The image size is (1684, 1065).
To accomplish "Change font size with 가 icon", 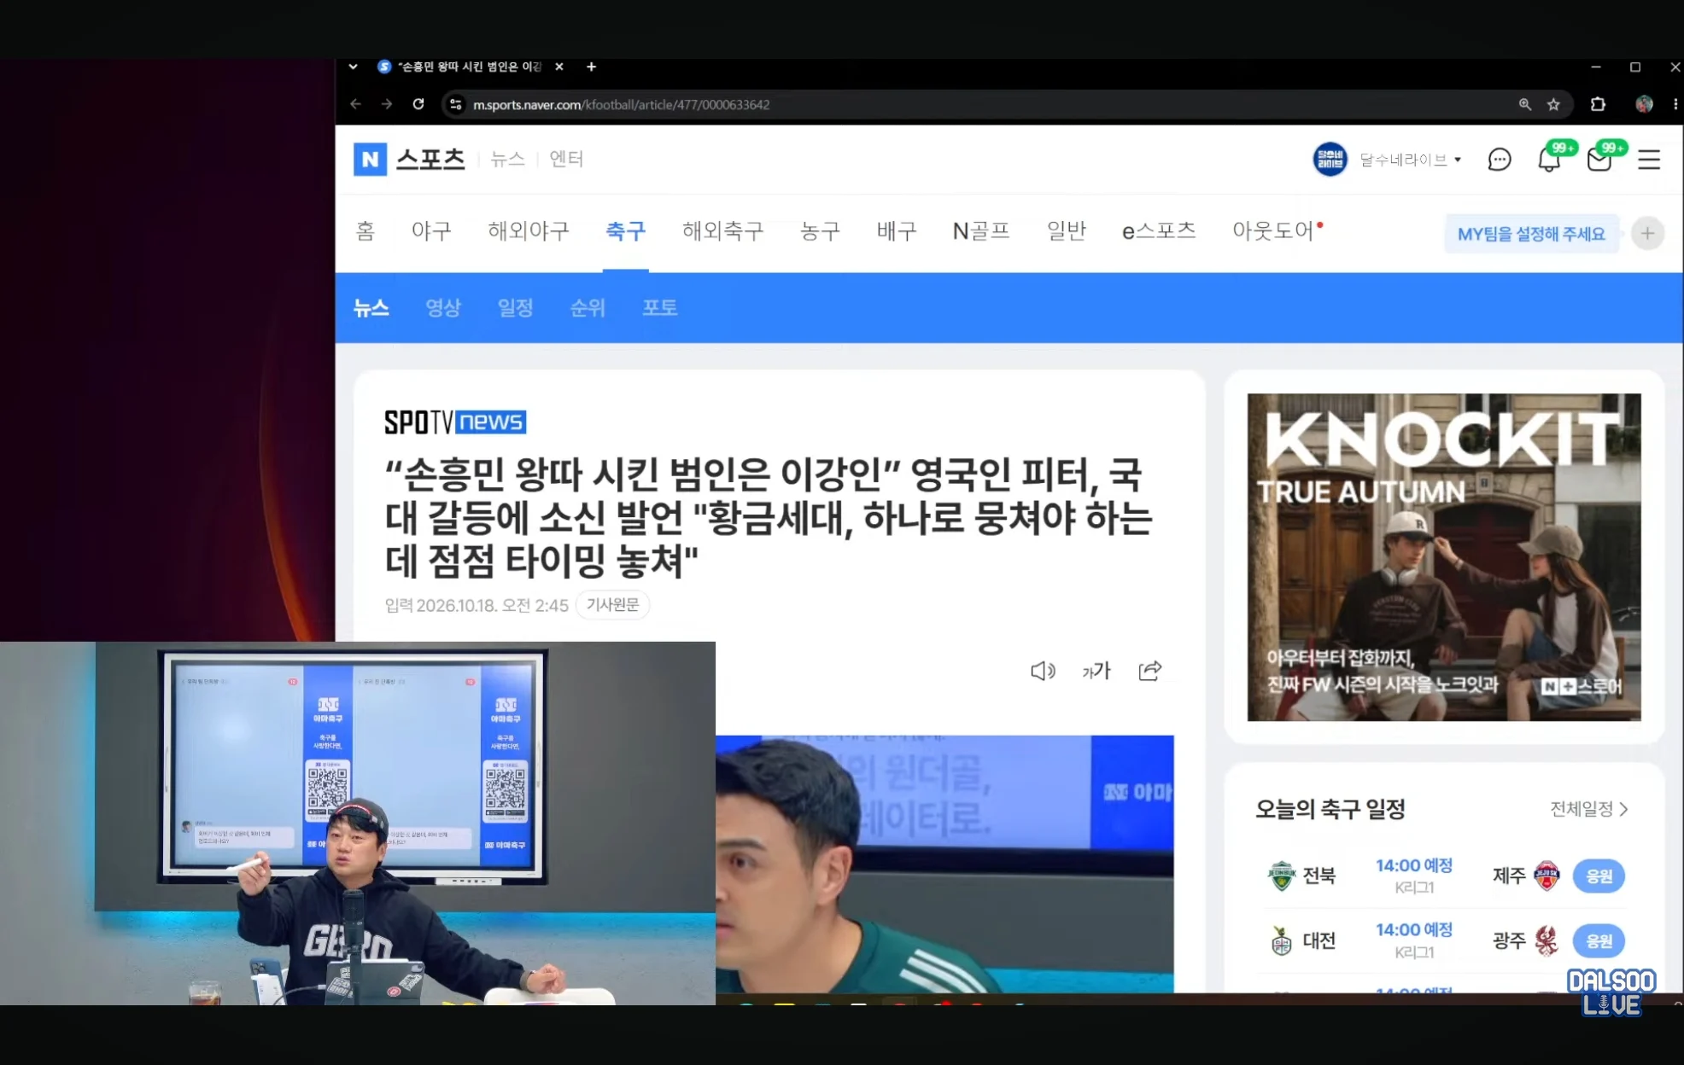I will point(1096,671).
